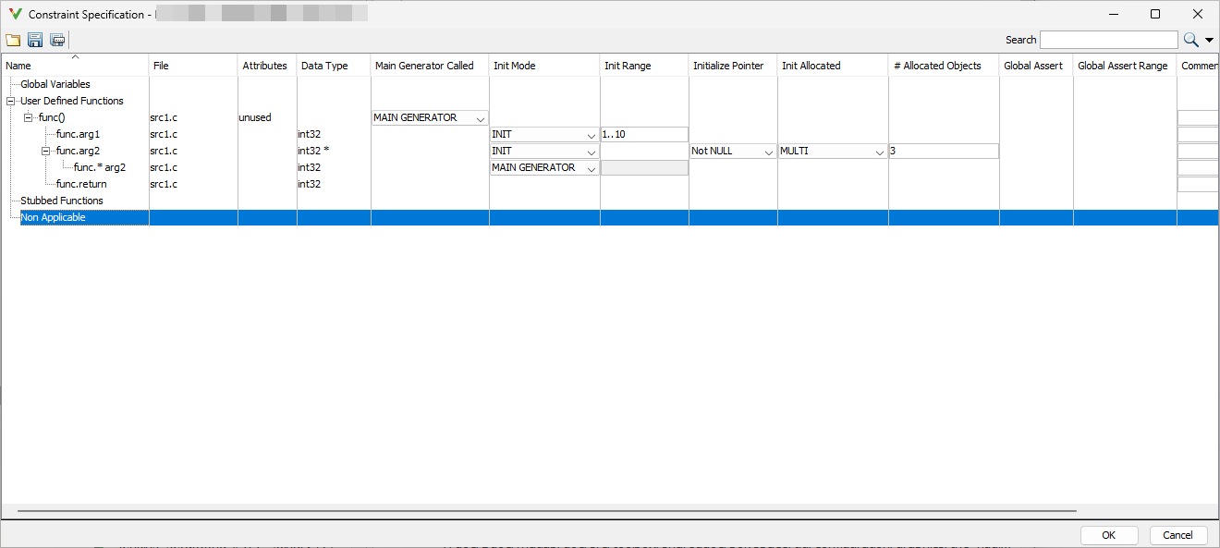The width and height of the screenshot is (1220, 548).
Task: Click the Data Type column header
Action: [324, 66]
